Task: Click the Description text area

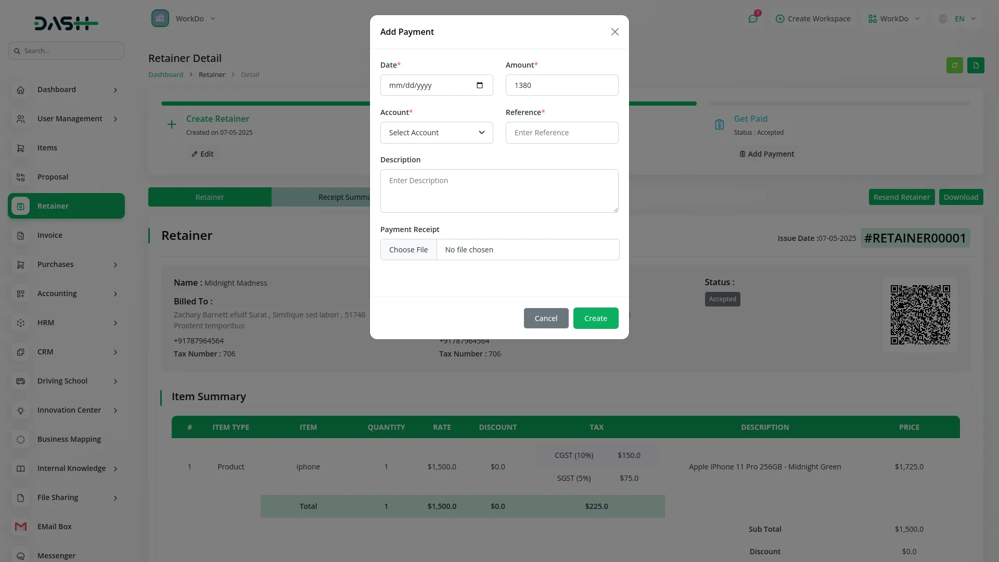Action: coord(498,190)
